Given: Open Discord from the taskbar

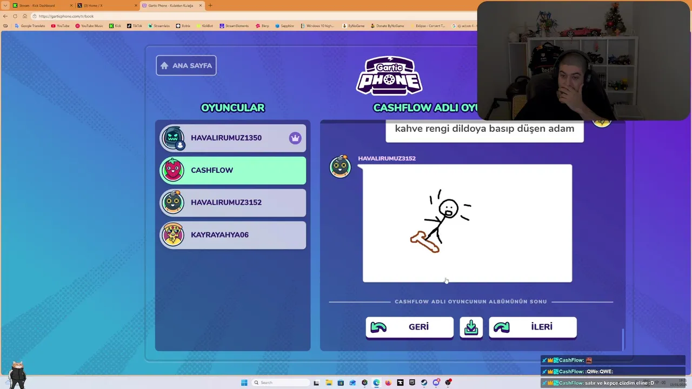Looking at the screenshot, I should (x=436, y=383).
